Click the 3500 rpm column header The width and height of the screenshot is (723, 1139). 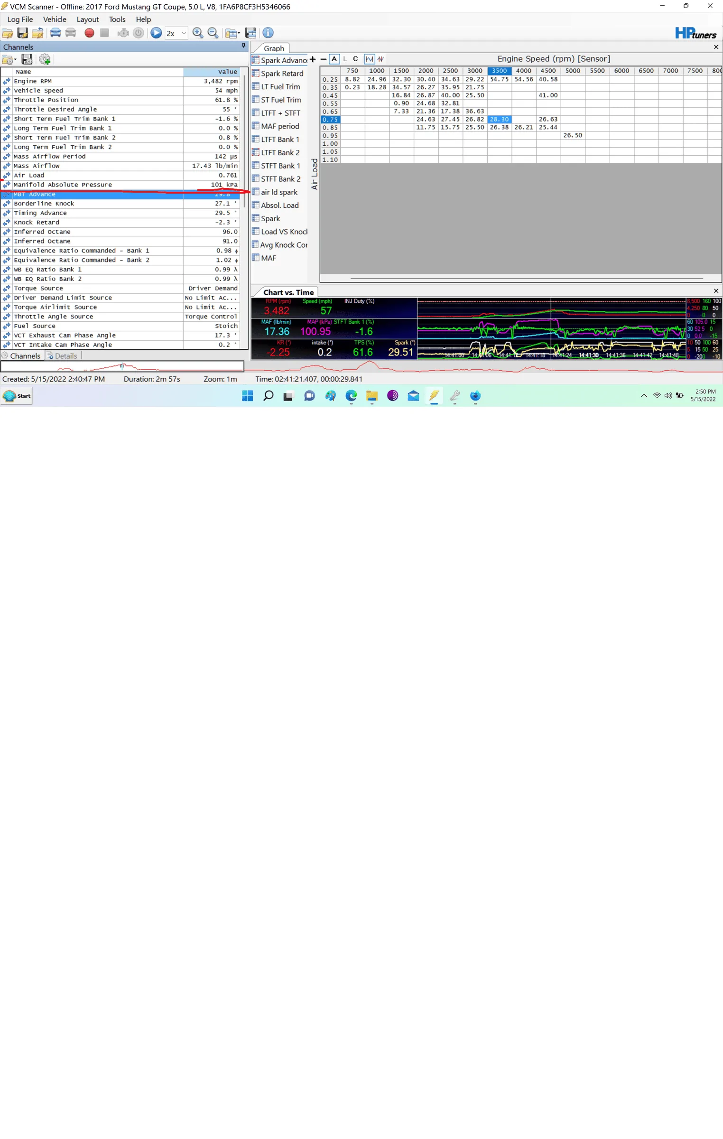coord(499,71)
